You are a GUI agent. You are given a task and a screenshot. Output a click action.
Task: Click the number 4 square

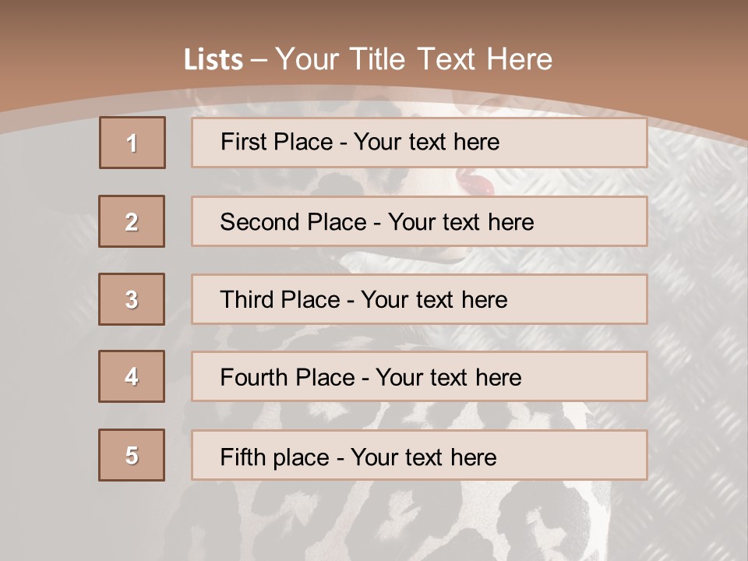click(132, 376)
